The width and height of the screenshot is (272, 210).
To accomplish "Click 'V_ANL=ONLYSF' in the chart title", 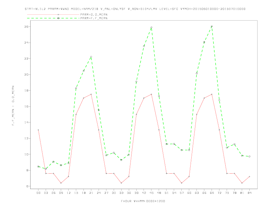I will (113, 9).
